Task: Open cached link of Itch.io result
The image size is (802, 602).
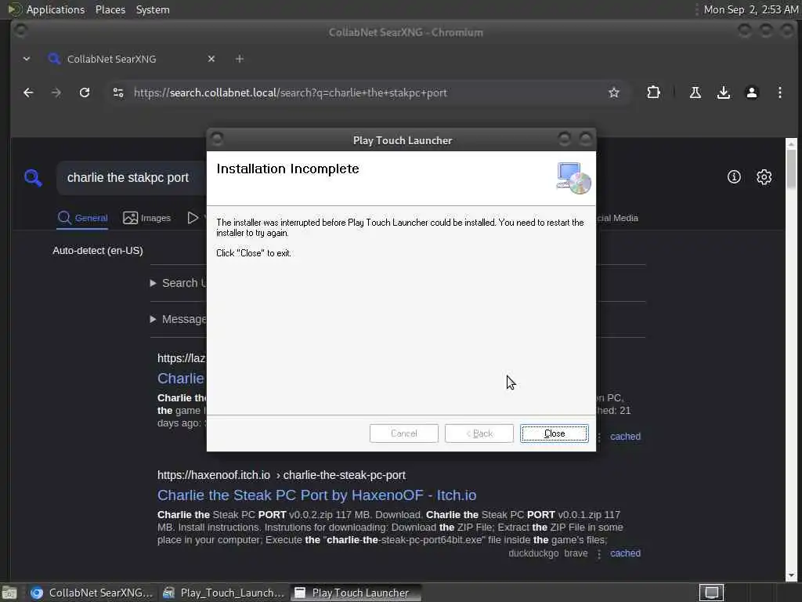Action: pyautogui.click(x=625, y=553)
